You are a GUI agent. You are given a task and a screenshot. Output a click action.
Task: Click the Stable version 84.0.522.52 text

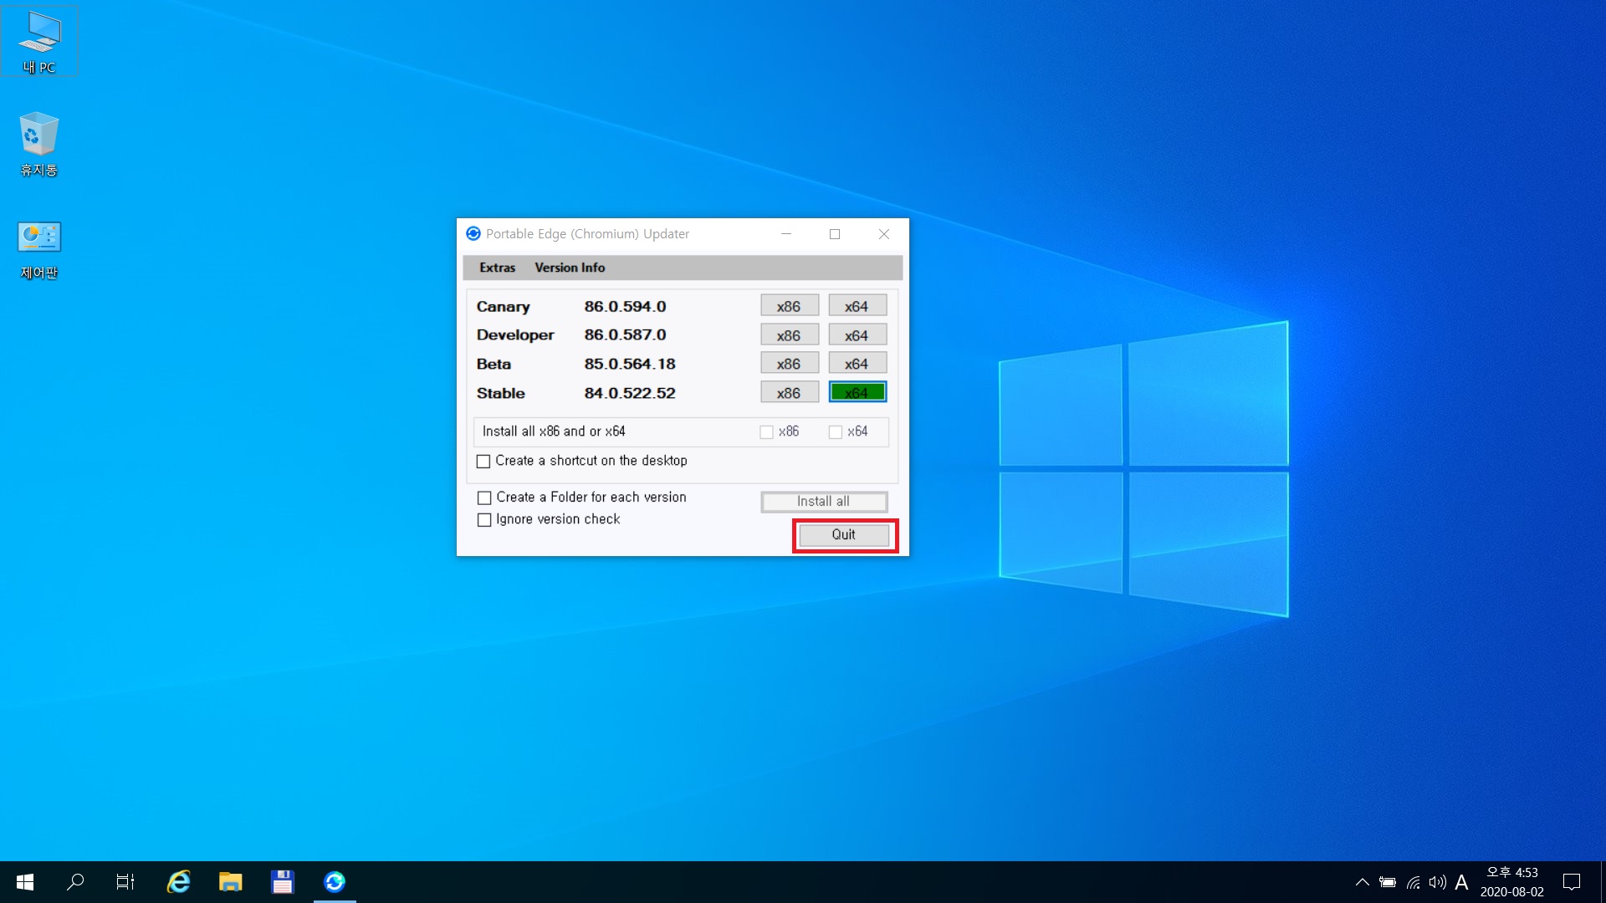tap(630, 394)
